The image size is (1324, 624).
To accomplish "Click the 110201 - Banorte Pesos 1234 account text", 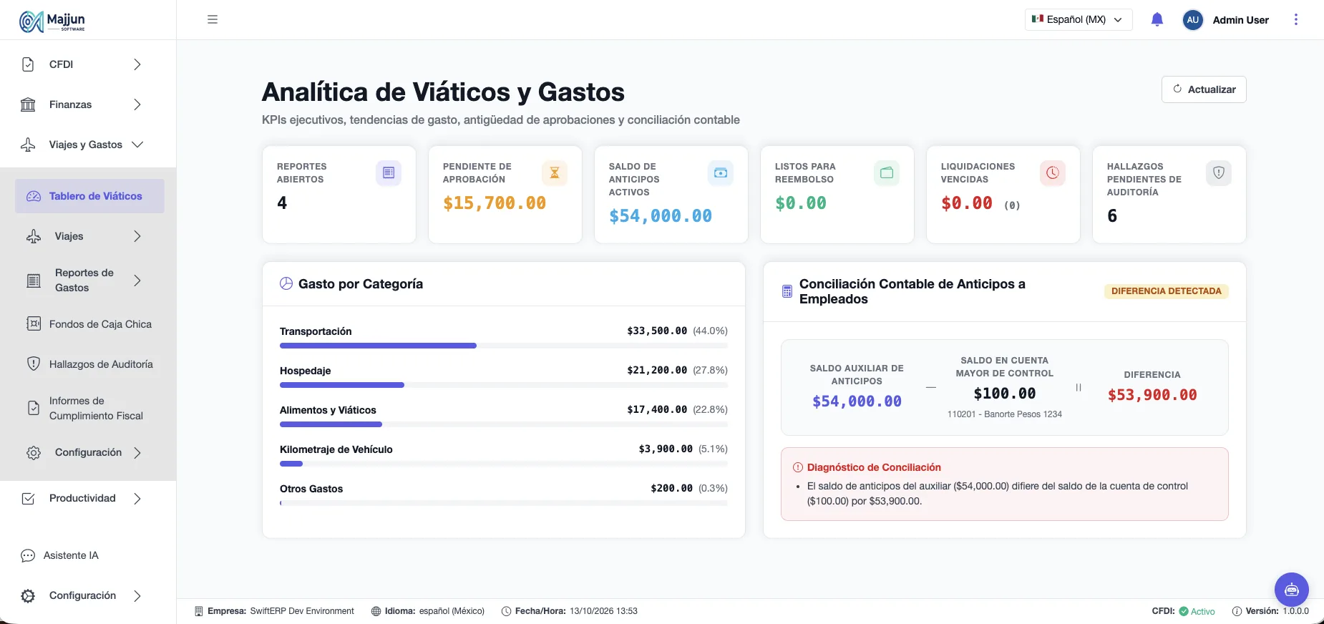I will coord(1005,414).
